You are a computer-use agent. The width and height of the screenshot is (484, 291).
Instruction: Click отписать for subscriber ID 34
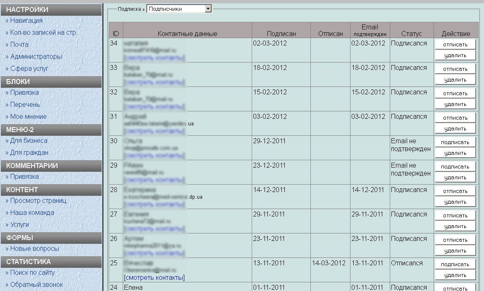pos(455,45)
